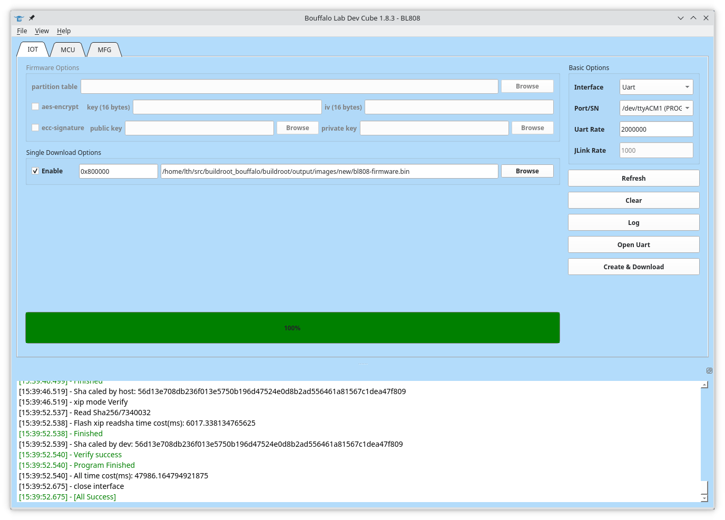Click the log scrollbar up arrow

pyautogui.click(x=704, y=385)
